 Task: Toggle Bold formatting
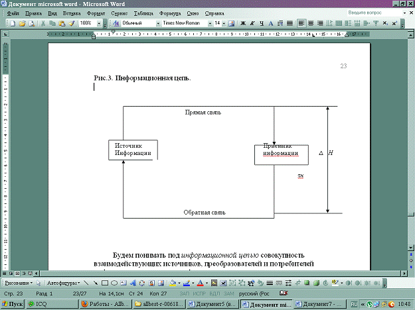[x=243, y=23]
